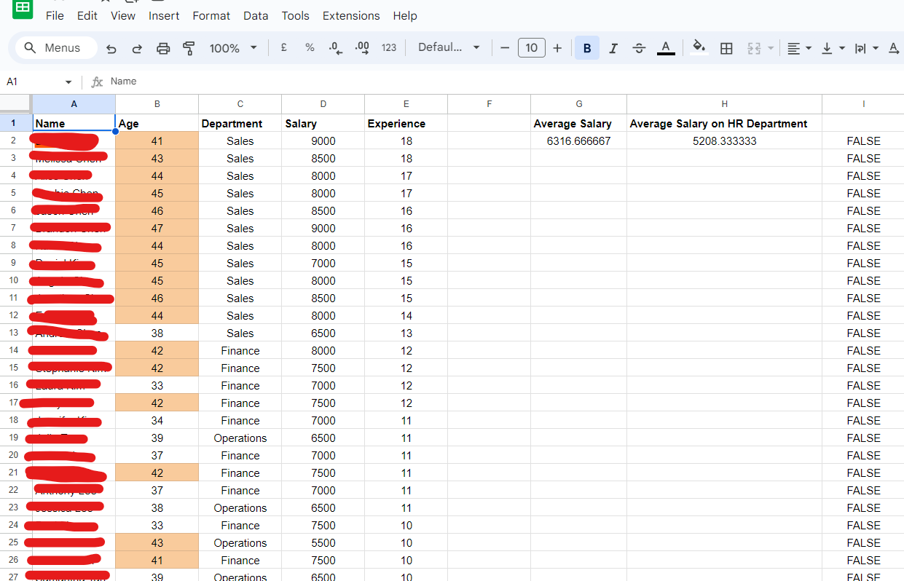Image resolution: width=904 pixels, height=581 pixels.
Task: Click the Redo arrow icon
Action: pos(137,48)
